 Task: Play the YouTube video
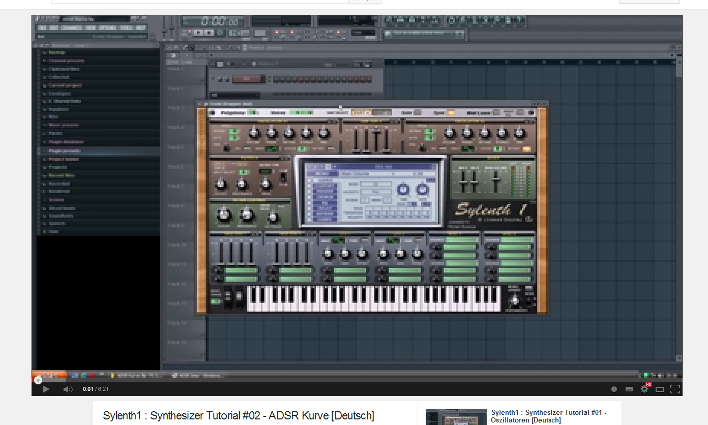point(46,389)
